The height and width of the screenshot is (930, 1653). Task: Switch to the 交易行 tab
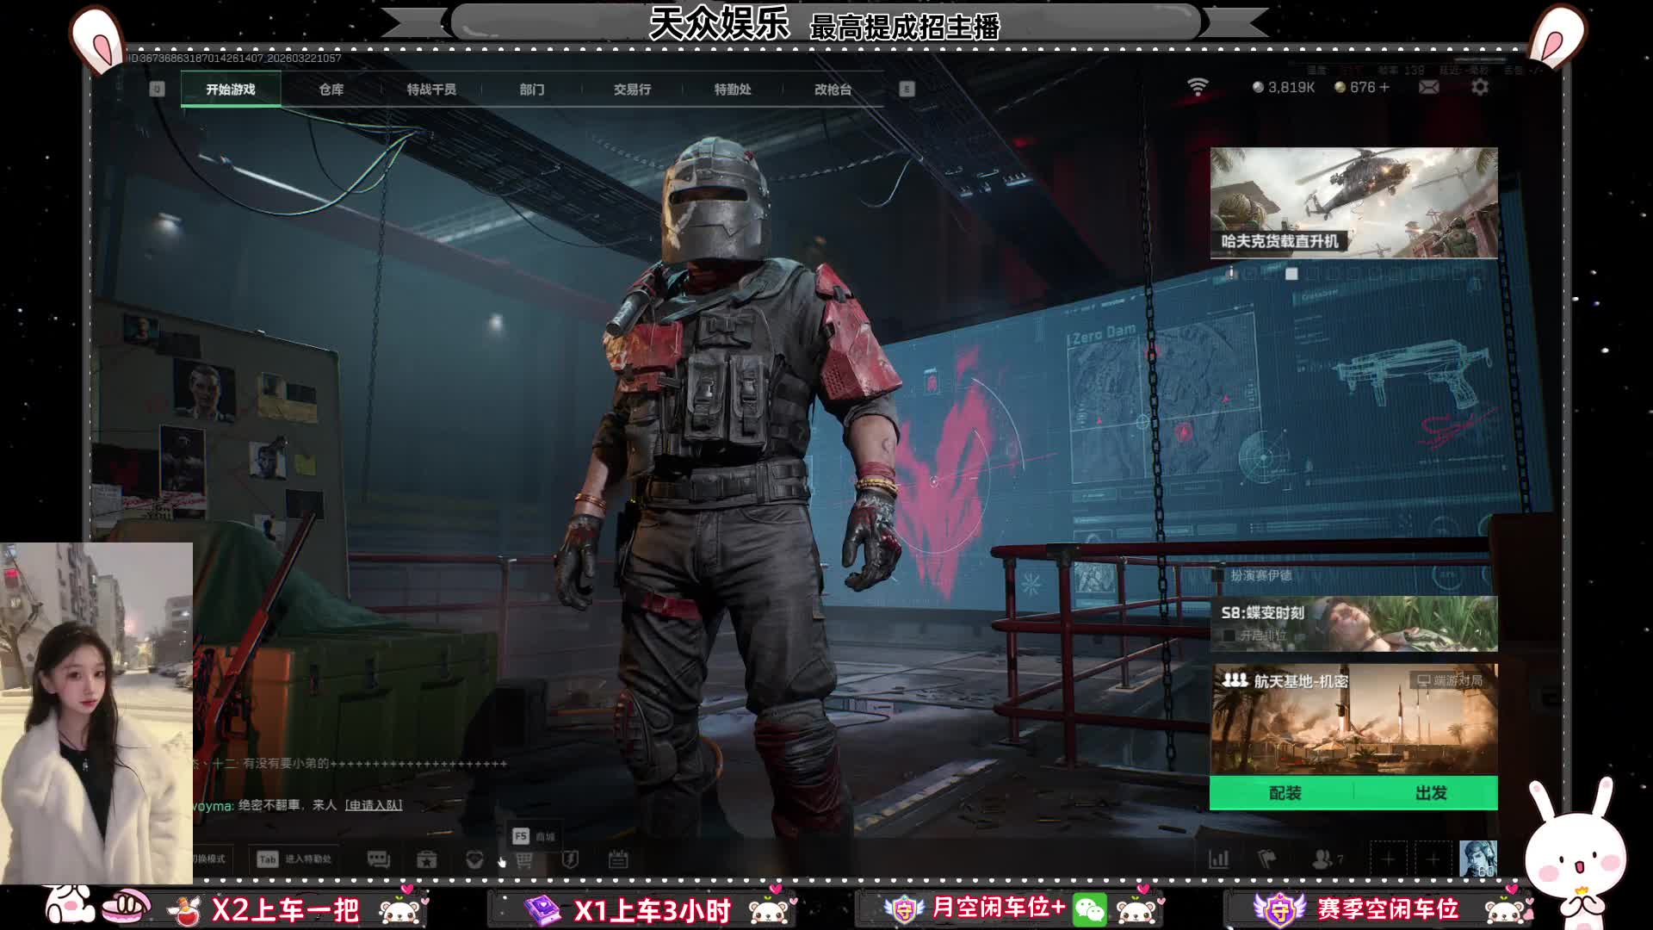pos(632,90)
